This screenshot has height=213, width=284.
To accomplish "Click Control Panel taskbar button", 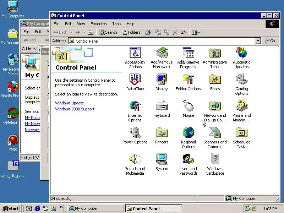I will [x=153, y=208].
